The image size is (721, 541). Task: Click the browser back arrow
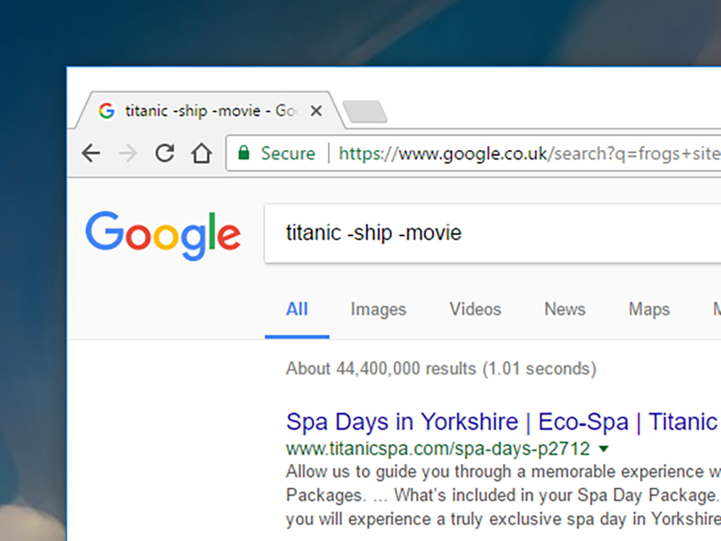coord(91,154)
